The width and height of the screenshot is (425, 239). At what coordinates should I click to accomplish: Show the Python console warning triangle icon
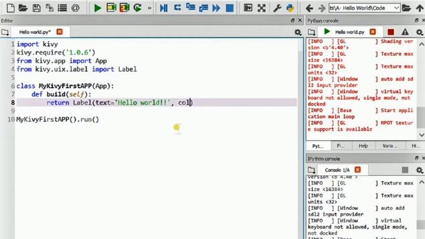[405, 33]
